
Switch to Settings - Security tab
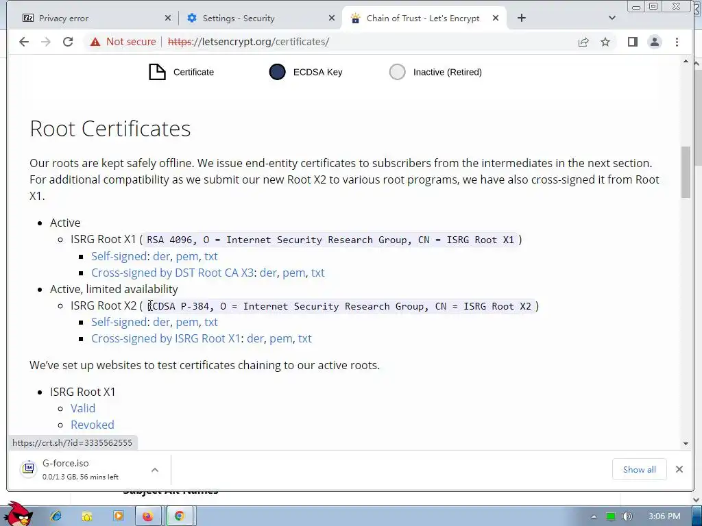pos(260,18)
